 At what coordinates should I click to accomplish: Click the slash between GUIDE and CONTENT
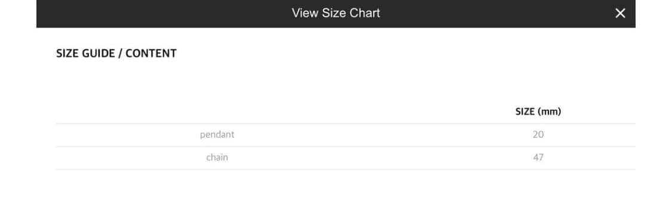[x=121, y=54]
